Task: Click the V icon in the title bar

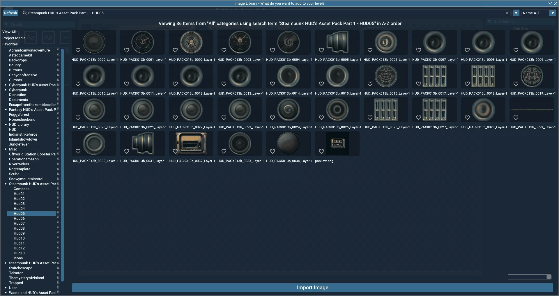Action: (550, 3)
